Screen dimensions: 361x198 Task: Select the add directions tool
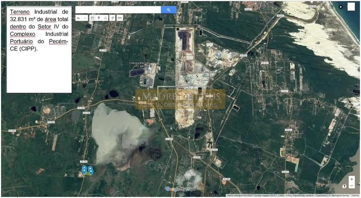pyautogui.click(x=112, y=18)
